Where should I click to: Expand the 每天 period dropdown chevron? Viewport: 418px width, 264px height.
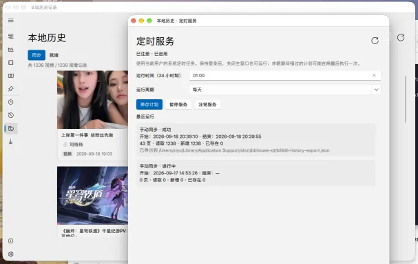pyautogui.click(x=376, y=90)
